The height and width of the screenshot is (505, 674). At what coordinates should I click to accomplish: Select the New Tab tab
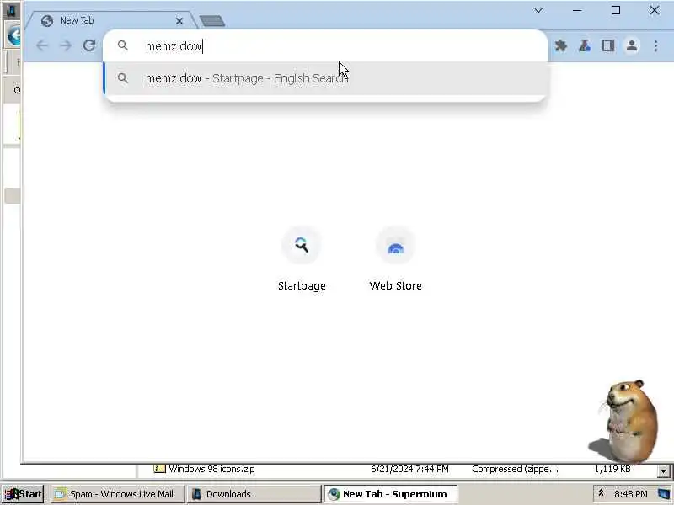point(112,20)
